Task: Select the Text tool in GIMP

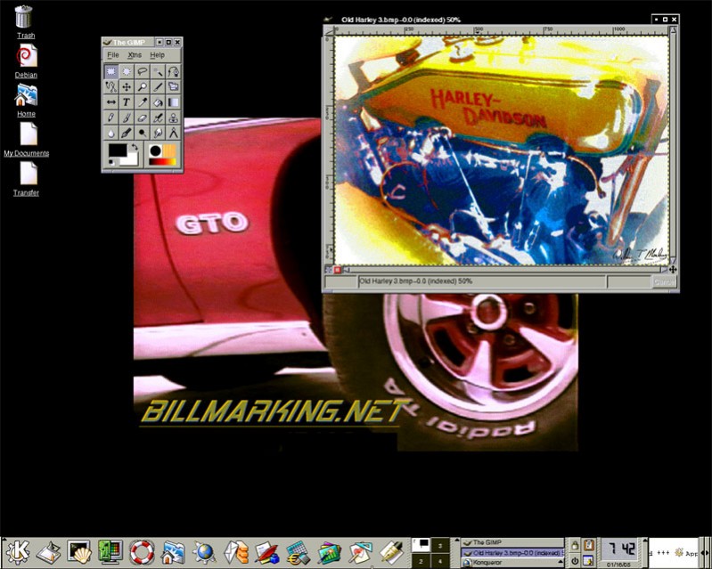Action: (127, 102)
